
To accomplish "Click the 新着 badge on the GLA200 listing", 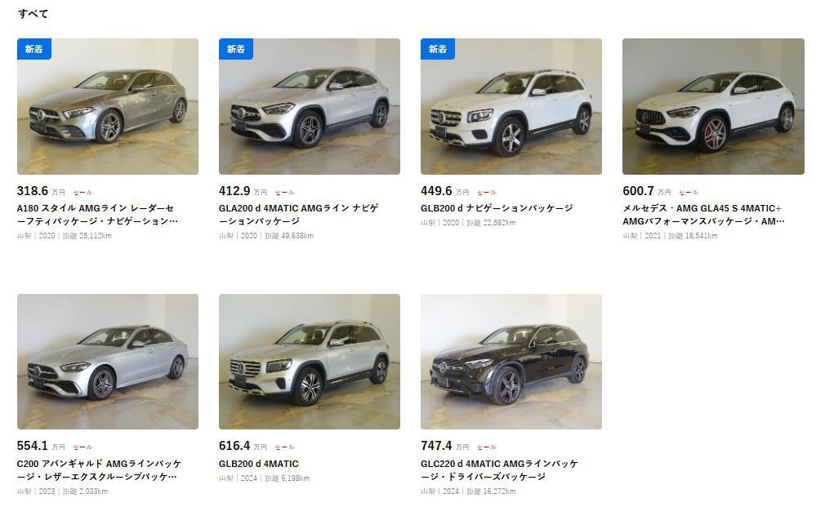I will point(236,49).
